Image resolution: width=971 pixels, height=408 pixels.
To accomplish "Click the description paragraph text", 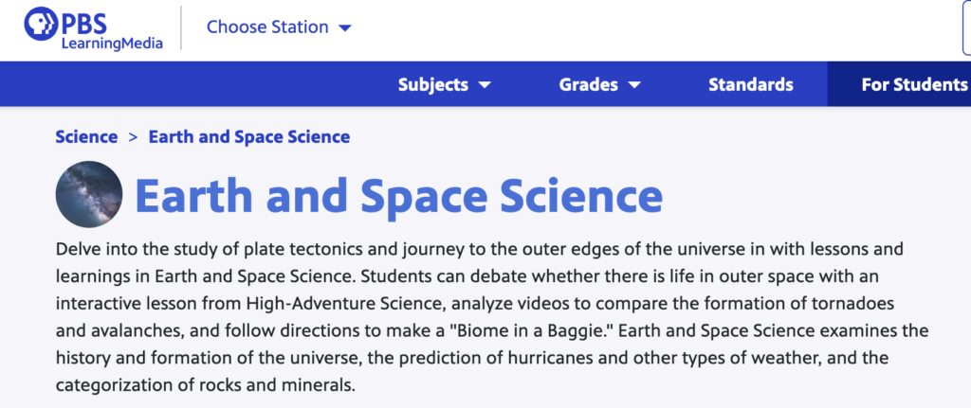I will [474, 317].
